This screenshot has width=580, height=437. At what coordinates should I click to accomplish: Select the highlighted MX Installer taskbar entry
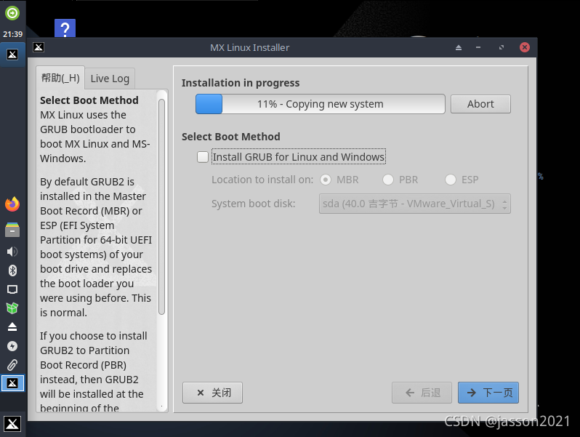12,383
